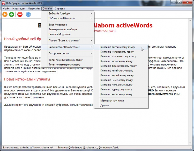Minimize the activeWords PRO window
This screenshot has height=151, width=194.
[x=174, y=2]
